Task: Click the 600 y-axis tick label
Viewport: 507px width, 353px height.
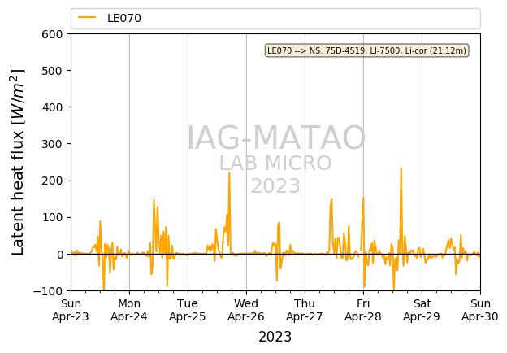Action: click(52, 34)
